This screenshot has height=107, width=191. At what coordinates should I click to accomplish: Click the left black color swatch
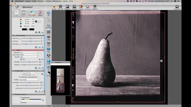click(x=24, y=29)
